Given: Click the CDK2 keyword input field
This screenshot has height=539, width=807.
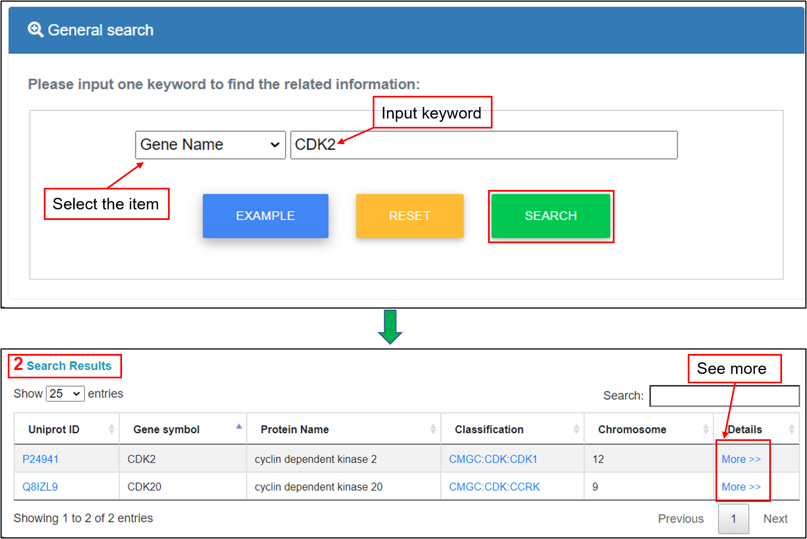Looking at the screenshot, I should (x=484, y=145).
